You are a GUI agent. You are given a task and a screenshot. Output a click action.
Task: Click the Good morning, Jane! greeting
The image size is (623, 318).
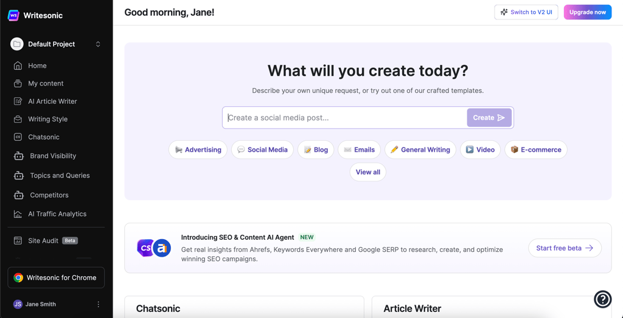[x=169, y=12]
